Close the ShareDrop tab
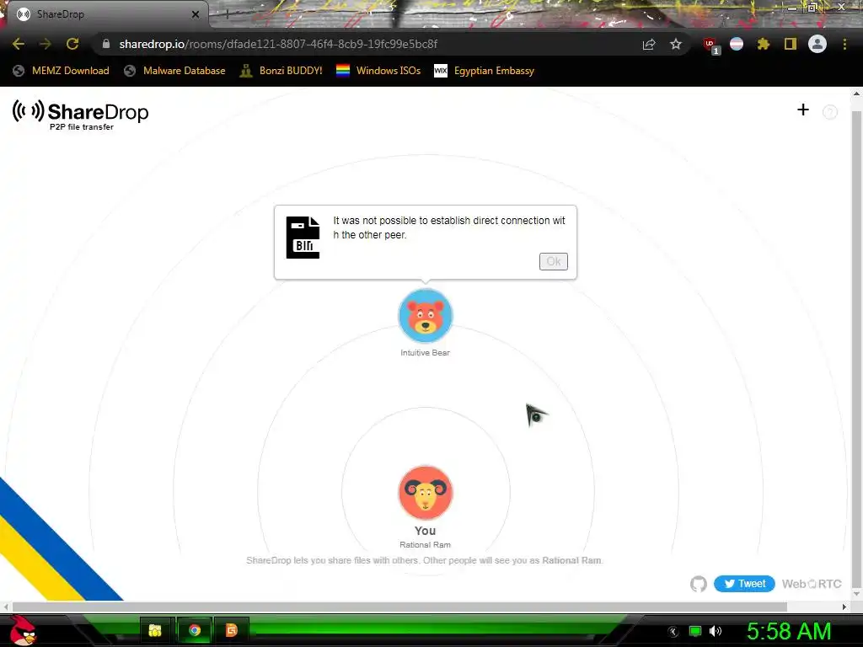Screen dimensions: 863x647 pos(196,14)
